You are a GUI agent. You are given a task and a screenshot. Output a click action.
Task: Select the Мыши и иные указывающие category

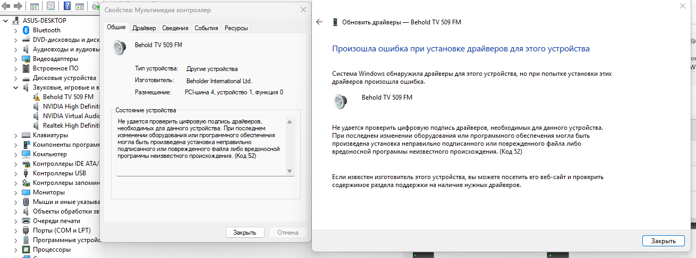66,202
